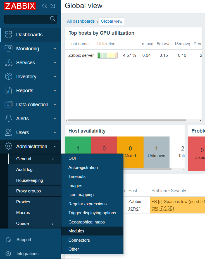205x259 pixels.
Task: Choose Audit log under Administration
Action: coord(24,169)
